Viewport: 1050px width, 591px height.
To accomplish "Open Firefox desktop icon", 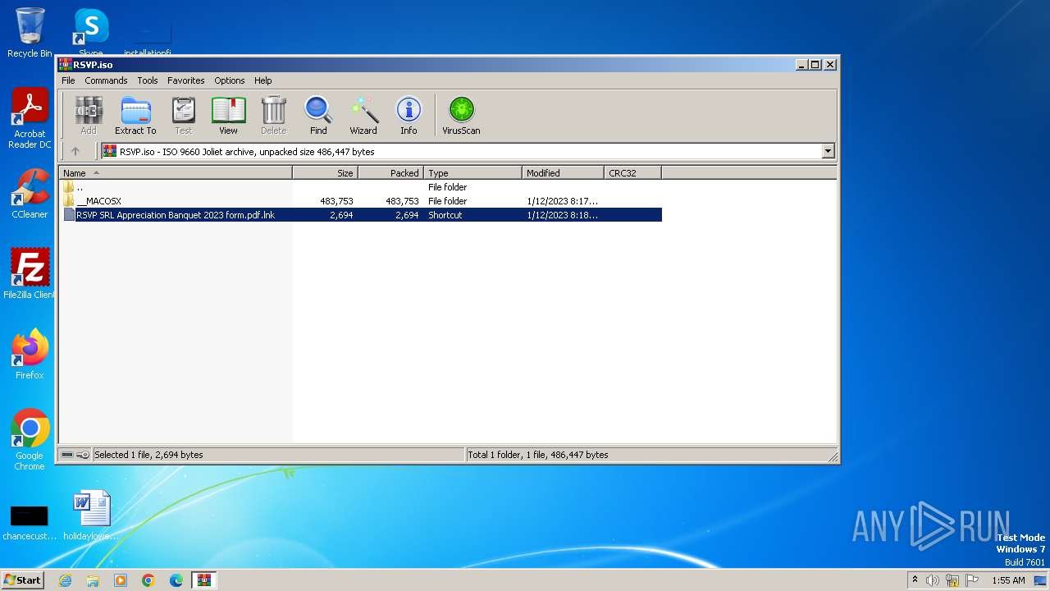I will pyautogui.click(x=30, y=355).
